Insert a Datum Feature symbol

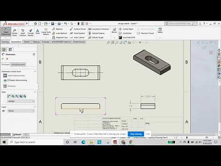[x=96, y=33]
